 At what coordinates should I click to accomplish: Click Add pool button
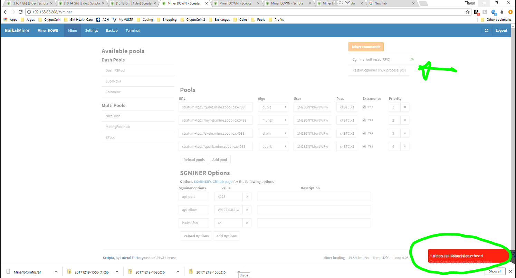(x=220, y=160)
